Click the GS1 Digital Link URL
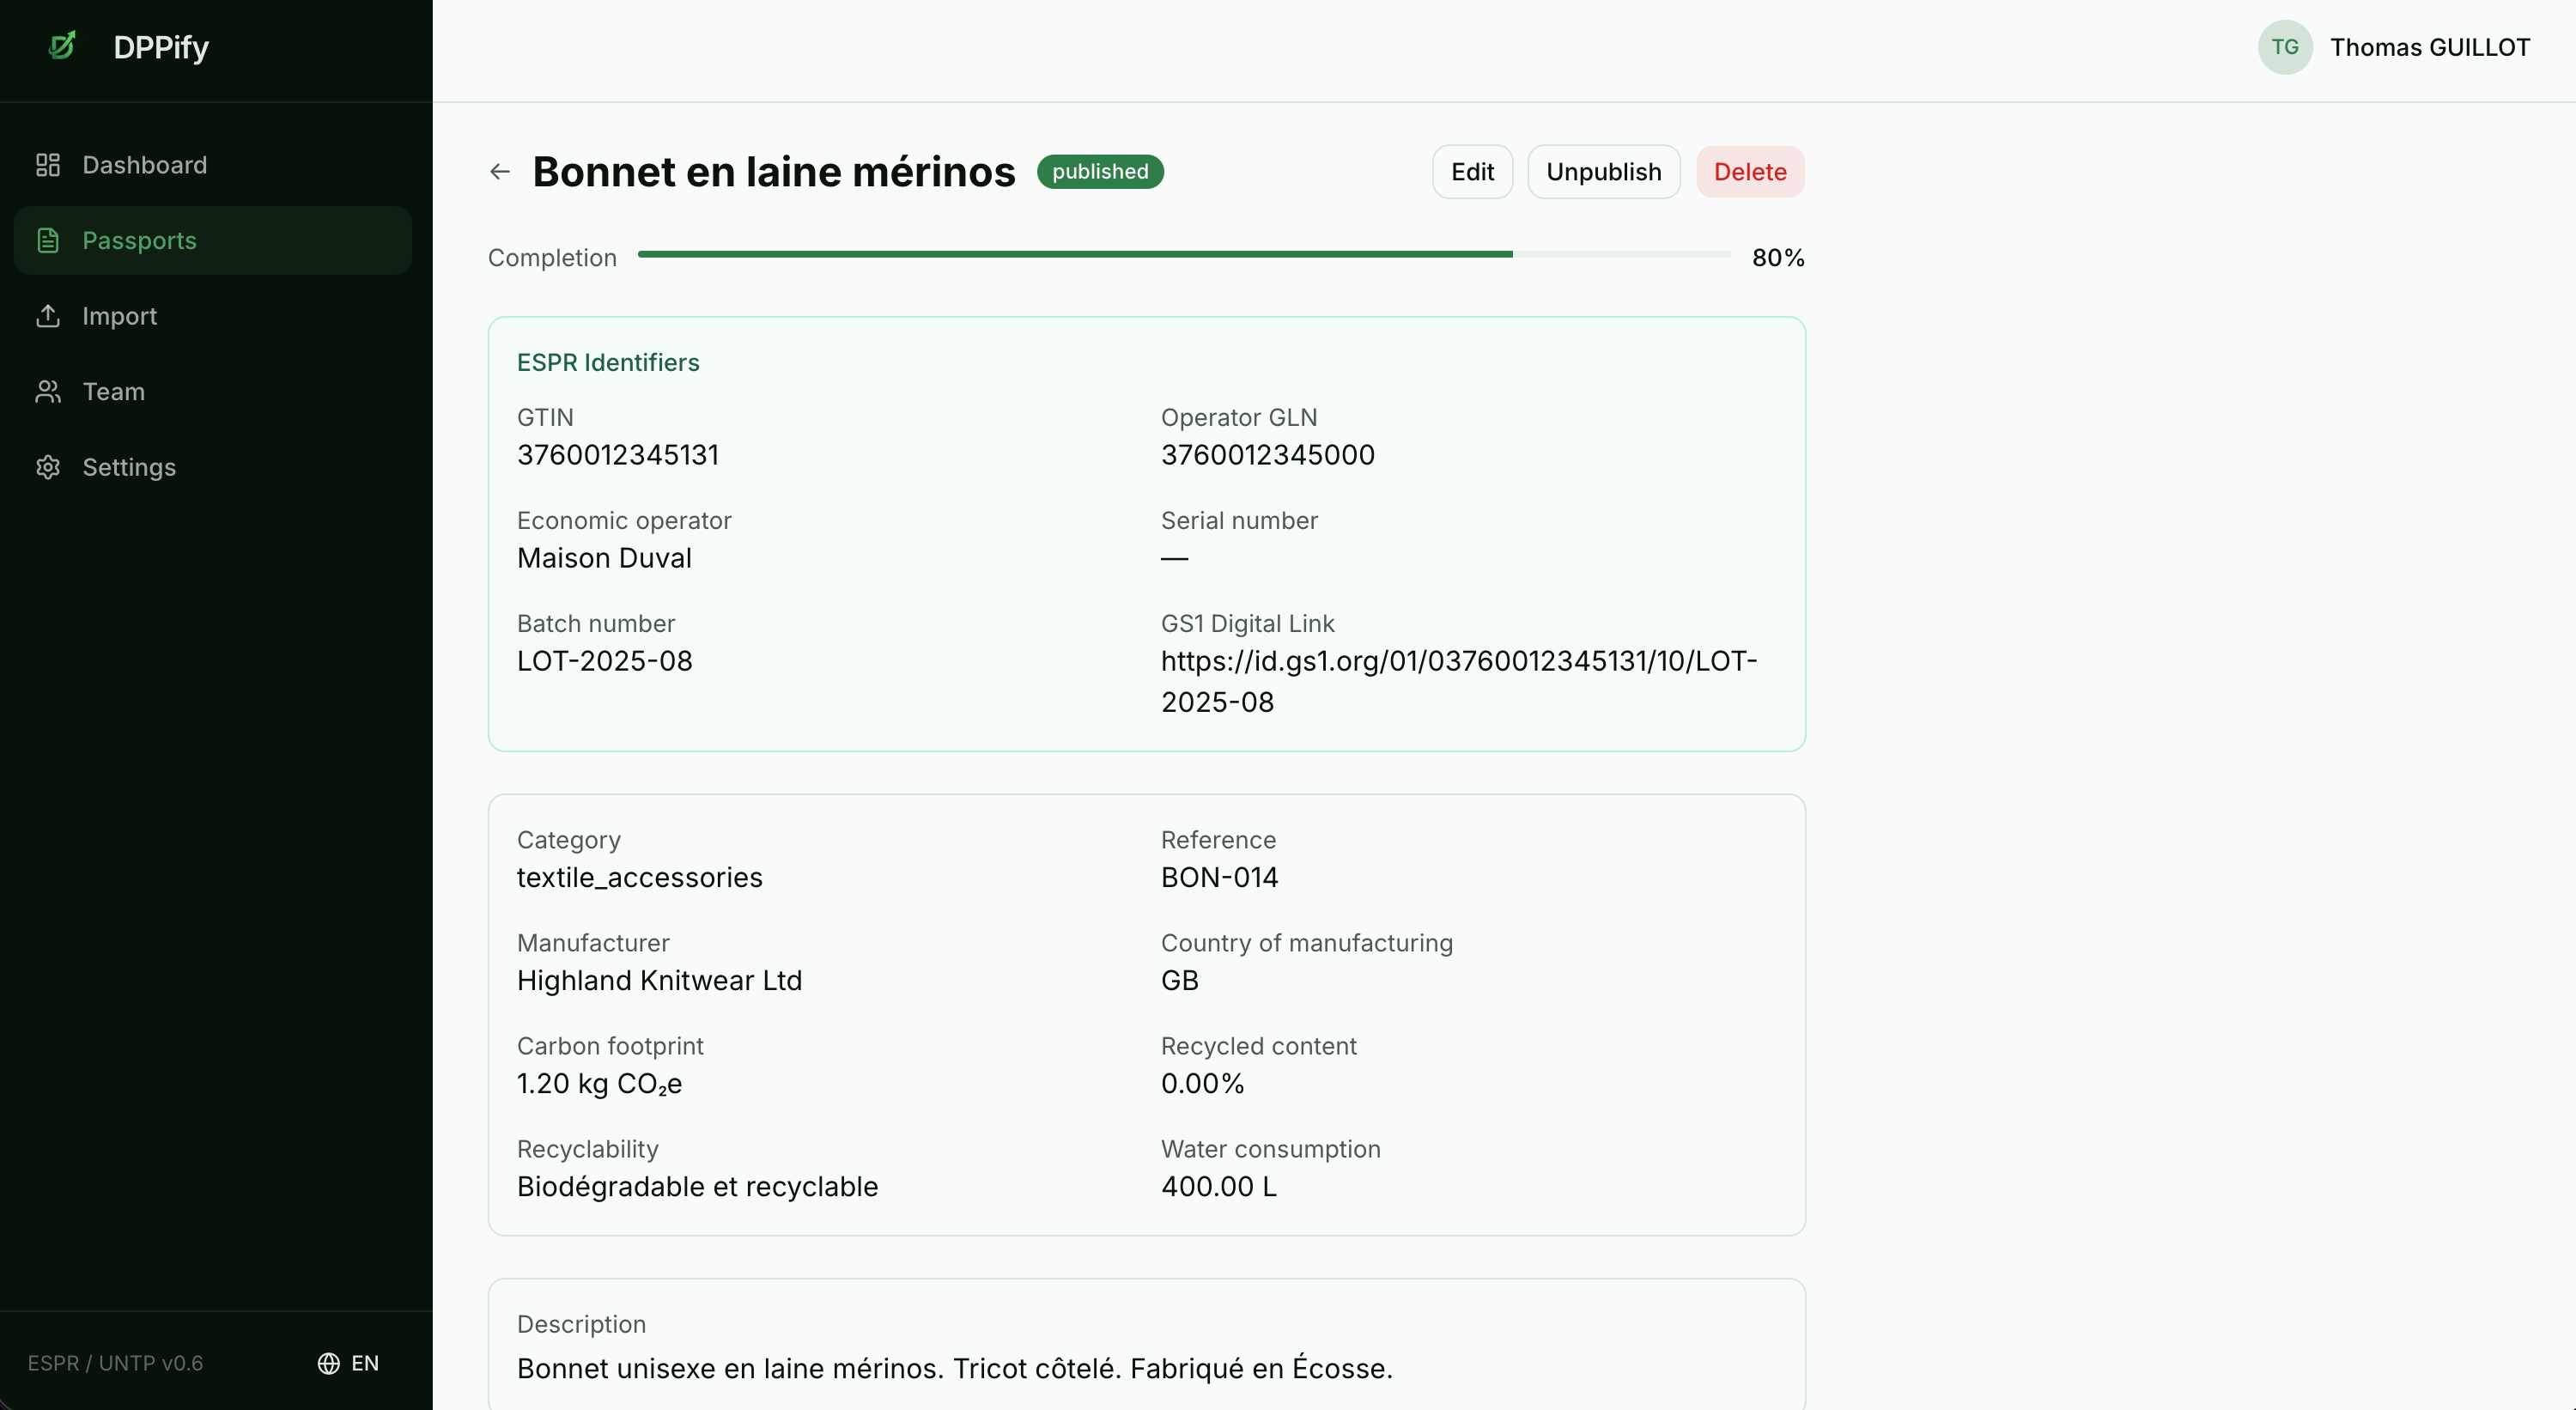Screen dimensions: 2576x1410 [x=1457, y=681]
